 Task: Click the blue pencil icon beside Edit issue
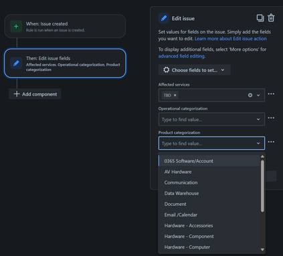pos(164,18)
